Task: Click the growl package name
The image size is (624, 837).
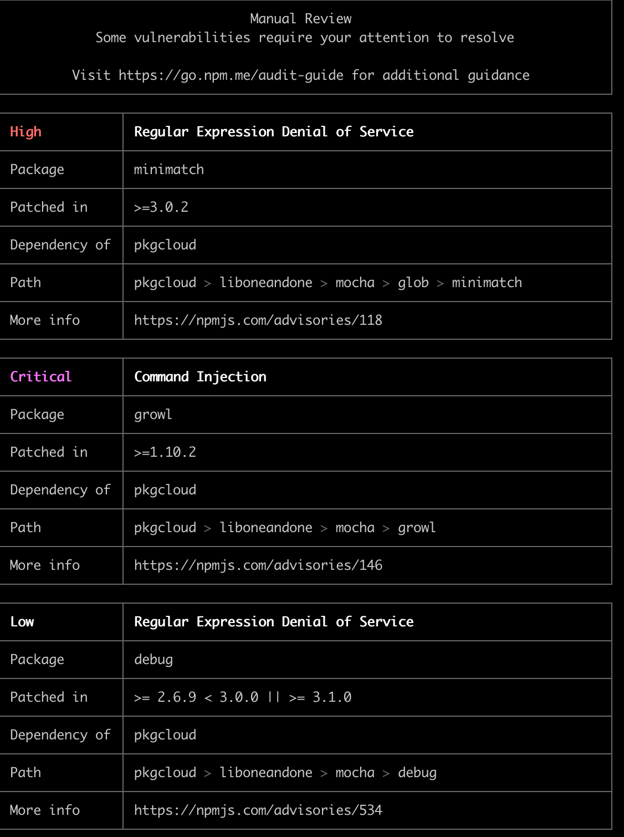Action: pyautogui.click(x=152, y=414)
